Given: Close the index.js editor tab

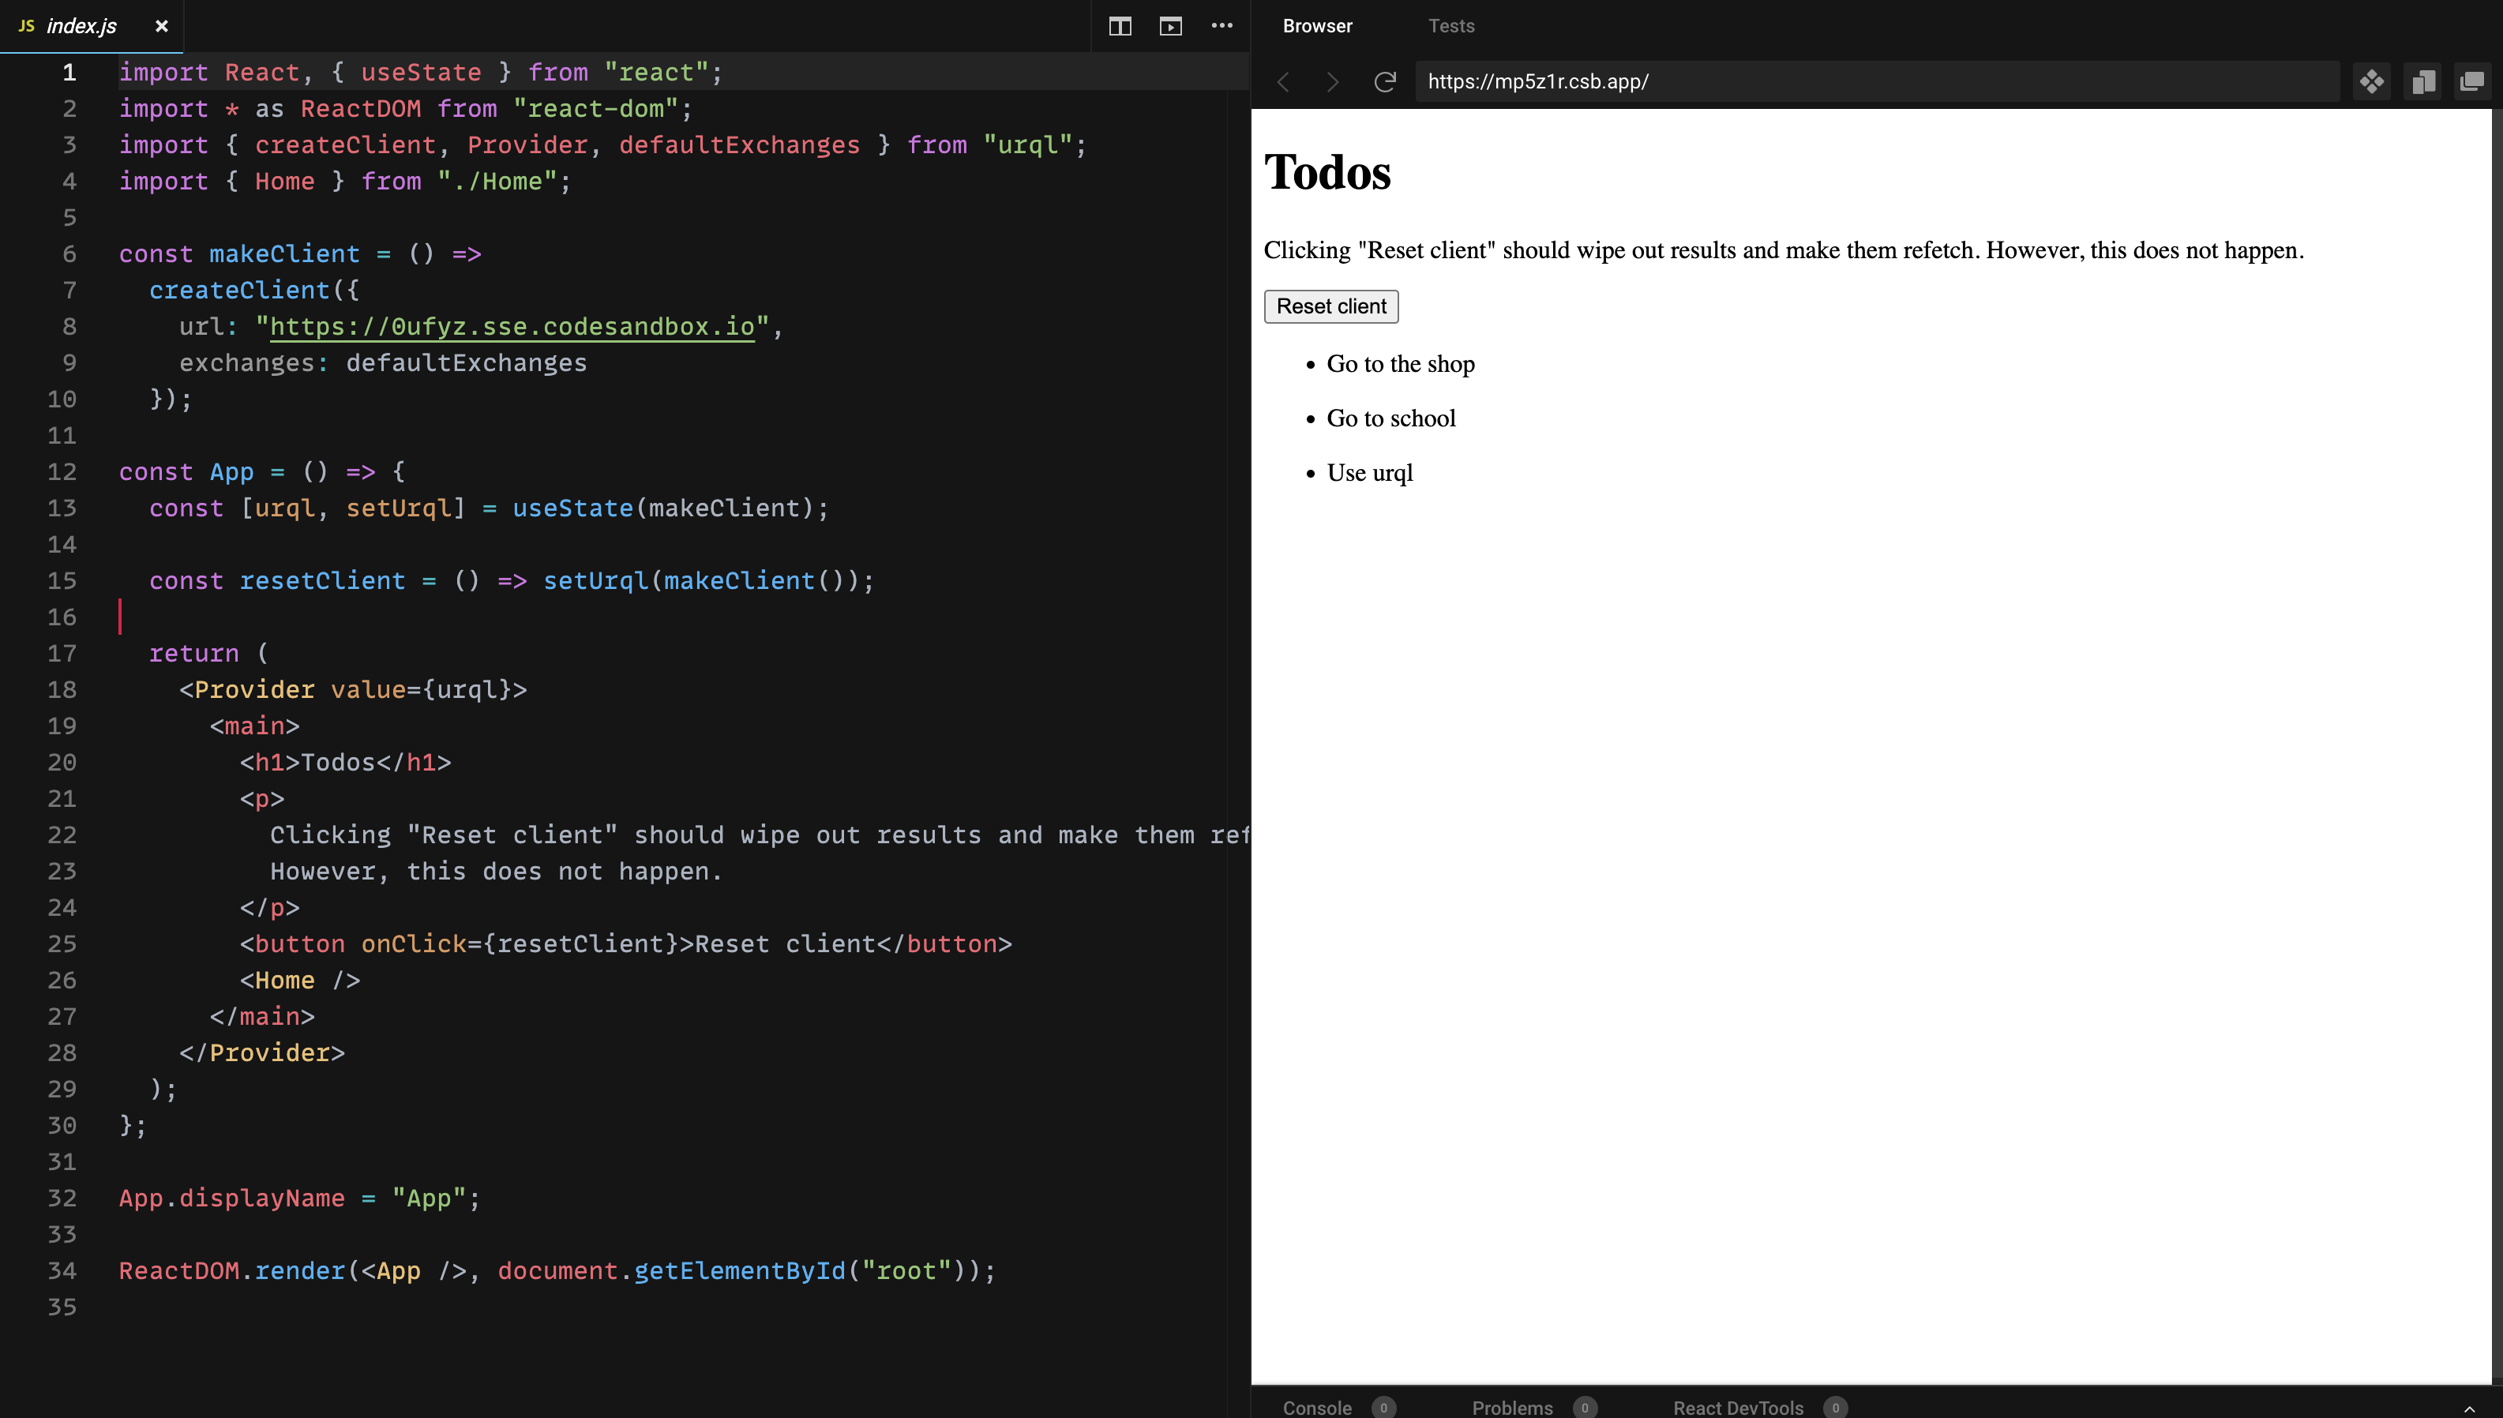Looking at the screenshot, I should coord(162,26).
